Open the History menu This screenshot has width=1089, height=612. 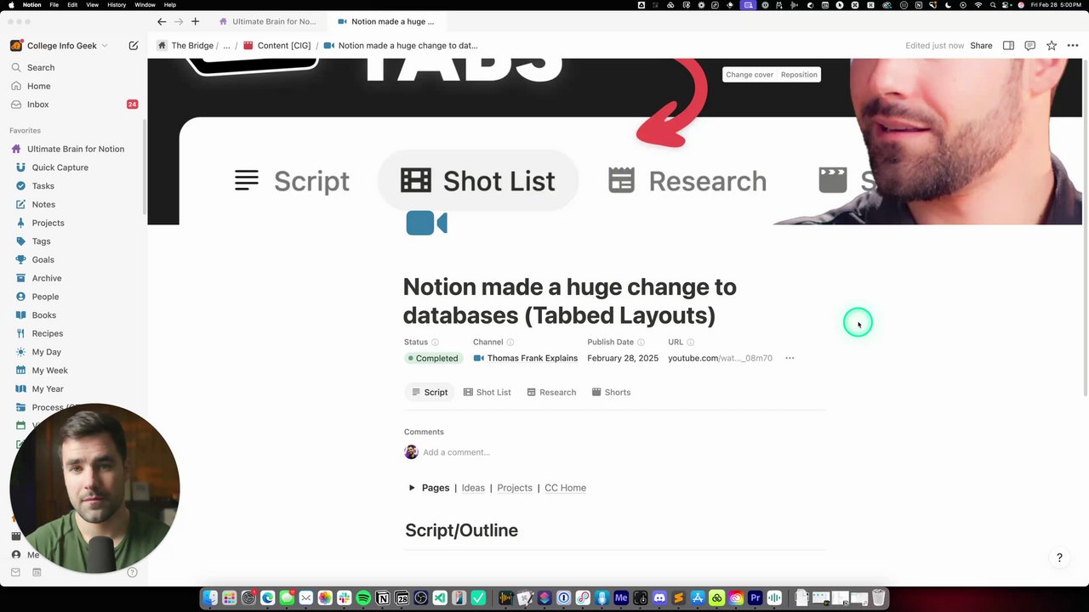(117, 5)
